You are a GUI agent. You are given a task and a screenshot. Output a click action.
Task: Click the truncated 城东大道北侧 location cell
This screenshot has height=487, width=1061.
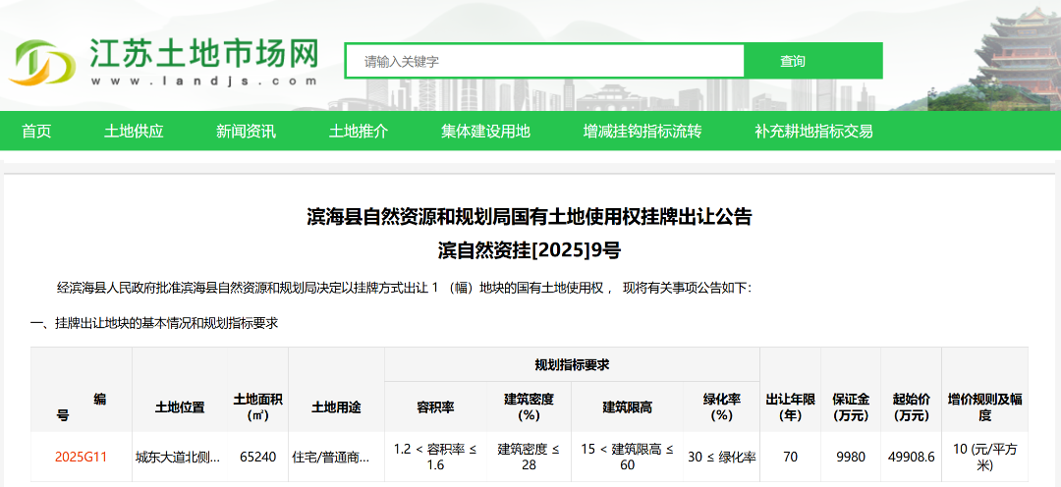tap(177, 458)
